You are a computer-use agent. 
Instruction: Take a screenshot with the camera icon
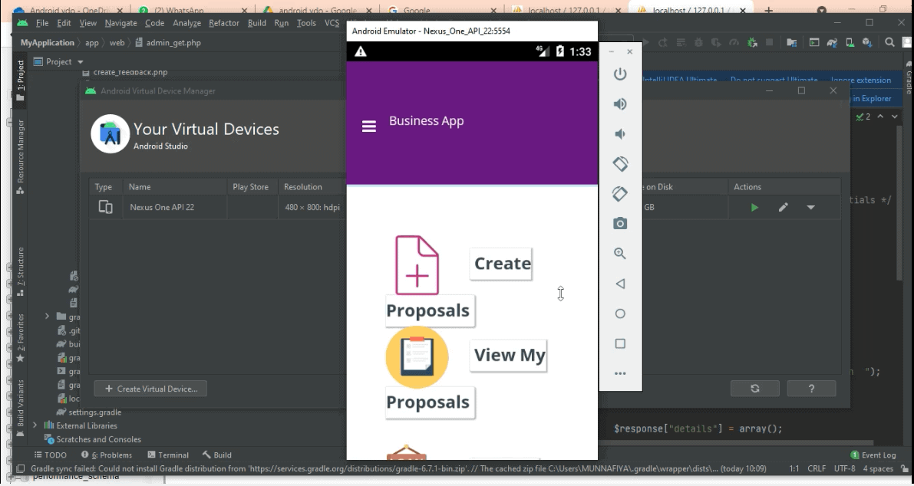pyautogui.click(x=620, y=224)
